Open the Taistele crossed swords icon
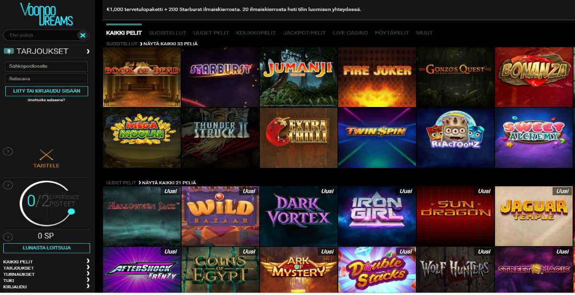575x295 pixels. pos(46,154)
